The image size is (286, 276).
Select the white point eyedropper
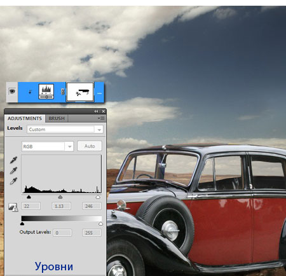coord(13,181)
